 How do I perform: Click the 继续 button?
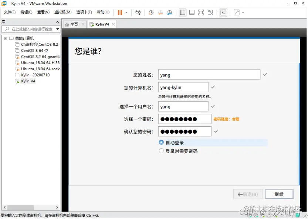pos(279,194)
